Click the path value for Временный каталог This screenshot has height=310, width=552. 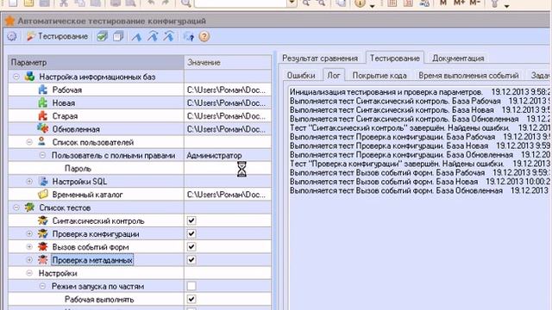click(228, 195)
